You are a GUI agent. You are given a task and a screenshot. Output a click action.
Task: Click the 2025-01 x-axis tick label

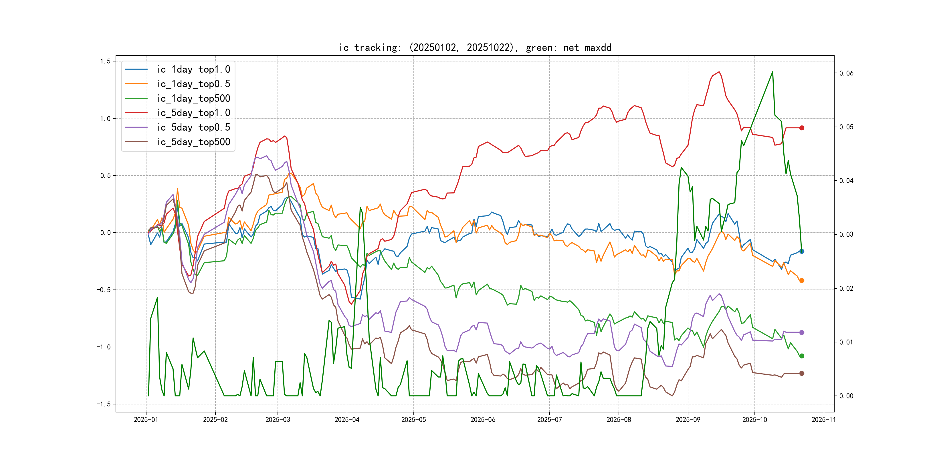146,420
